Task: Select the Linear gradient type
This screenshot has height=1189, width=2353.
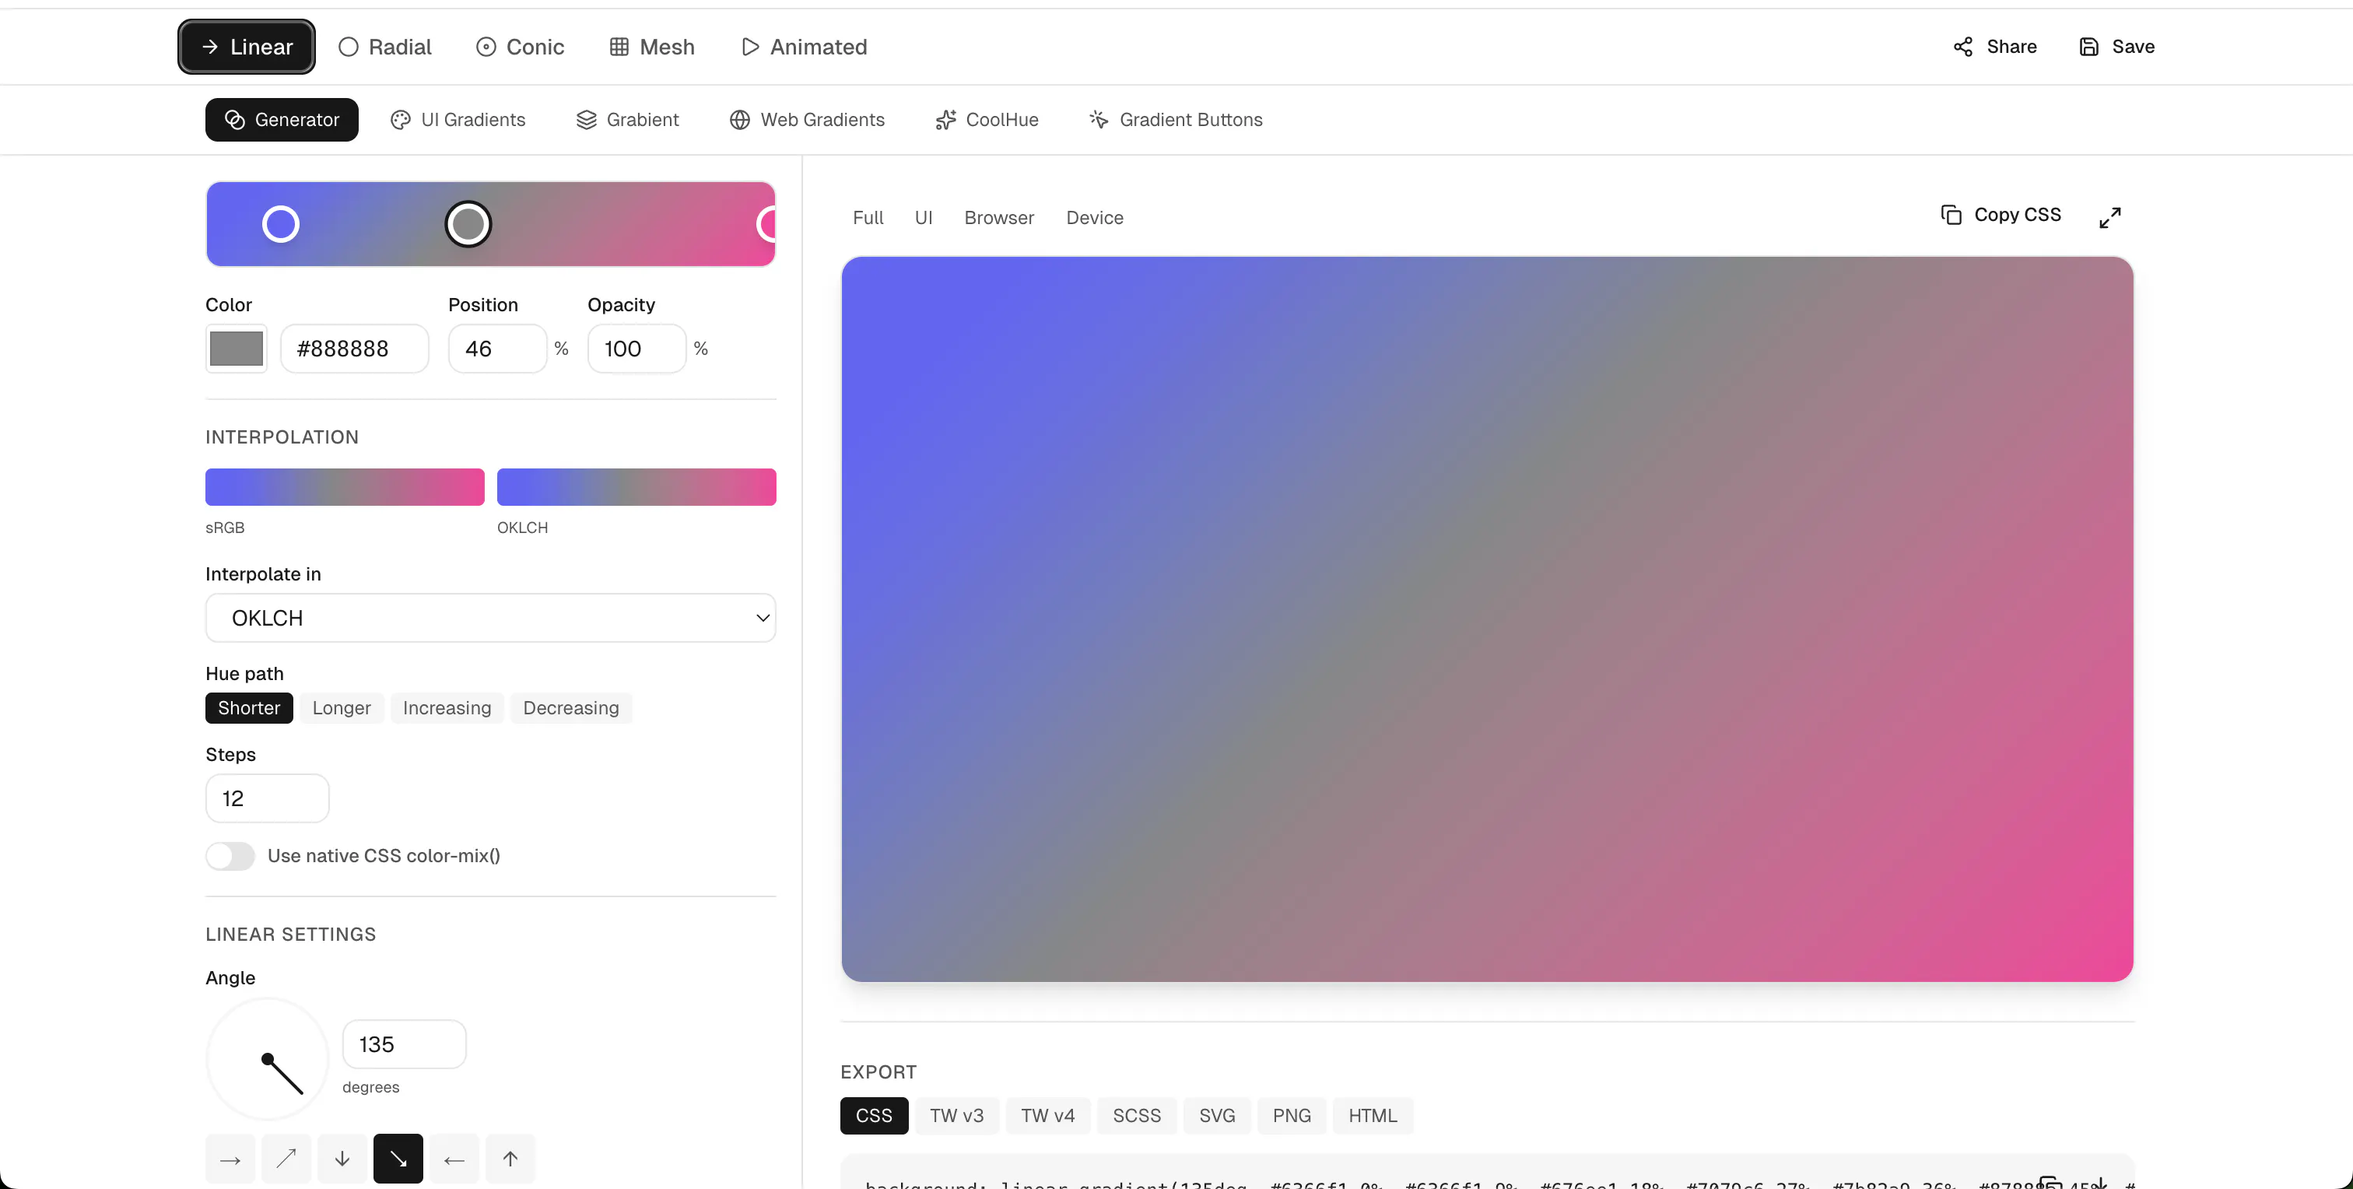Action: click(x=247, y=47)
